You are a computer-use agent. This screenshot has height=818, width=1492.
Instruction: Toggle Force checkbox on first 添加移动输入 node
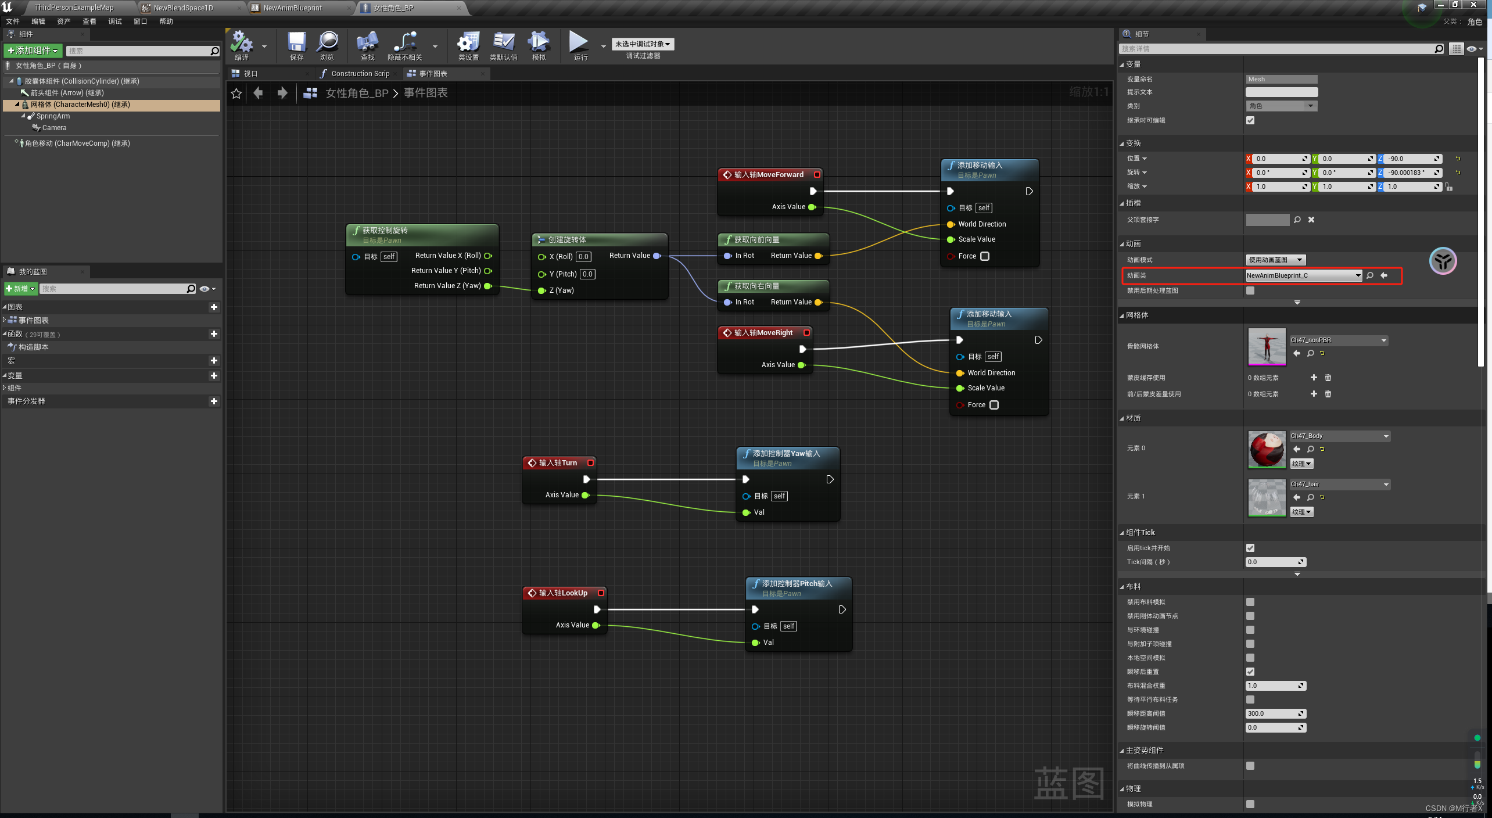985,256
